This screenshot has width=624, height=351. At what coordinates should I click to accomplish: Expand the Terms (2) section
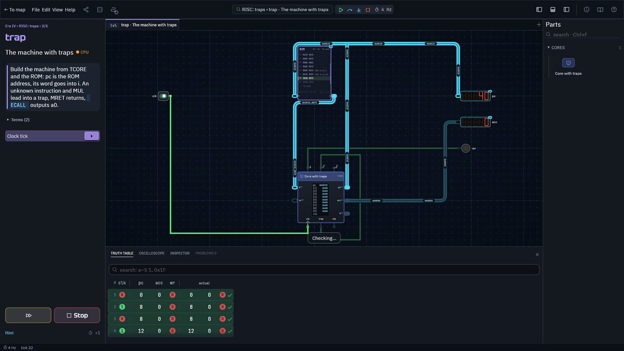click(x=18, y=120)
